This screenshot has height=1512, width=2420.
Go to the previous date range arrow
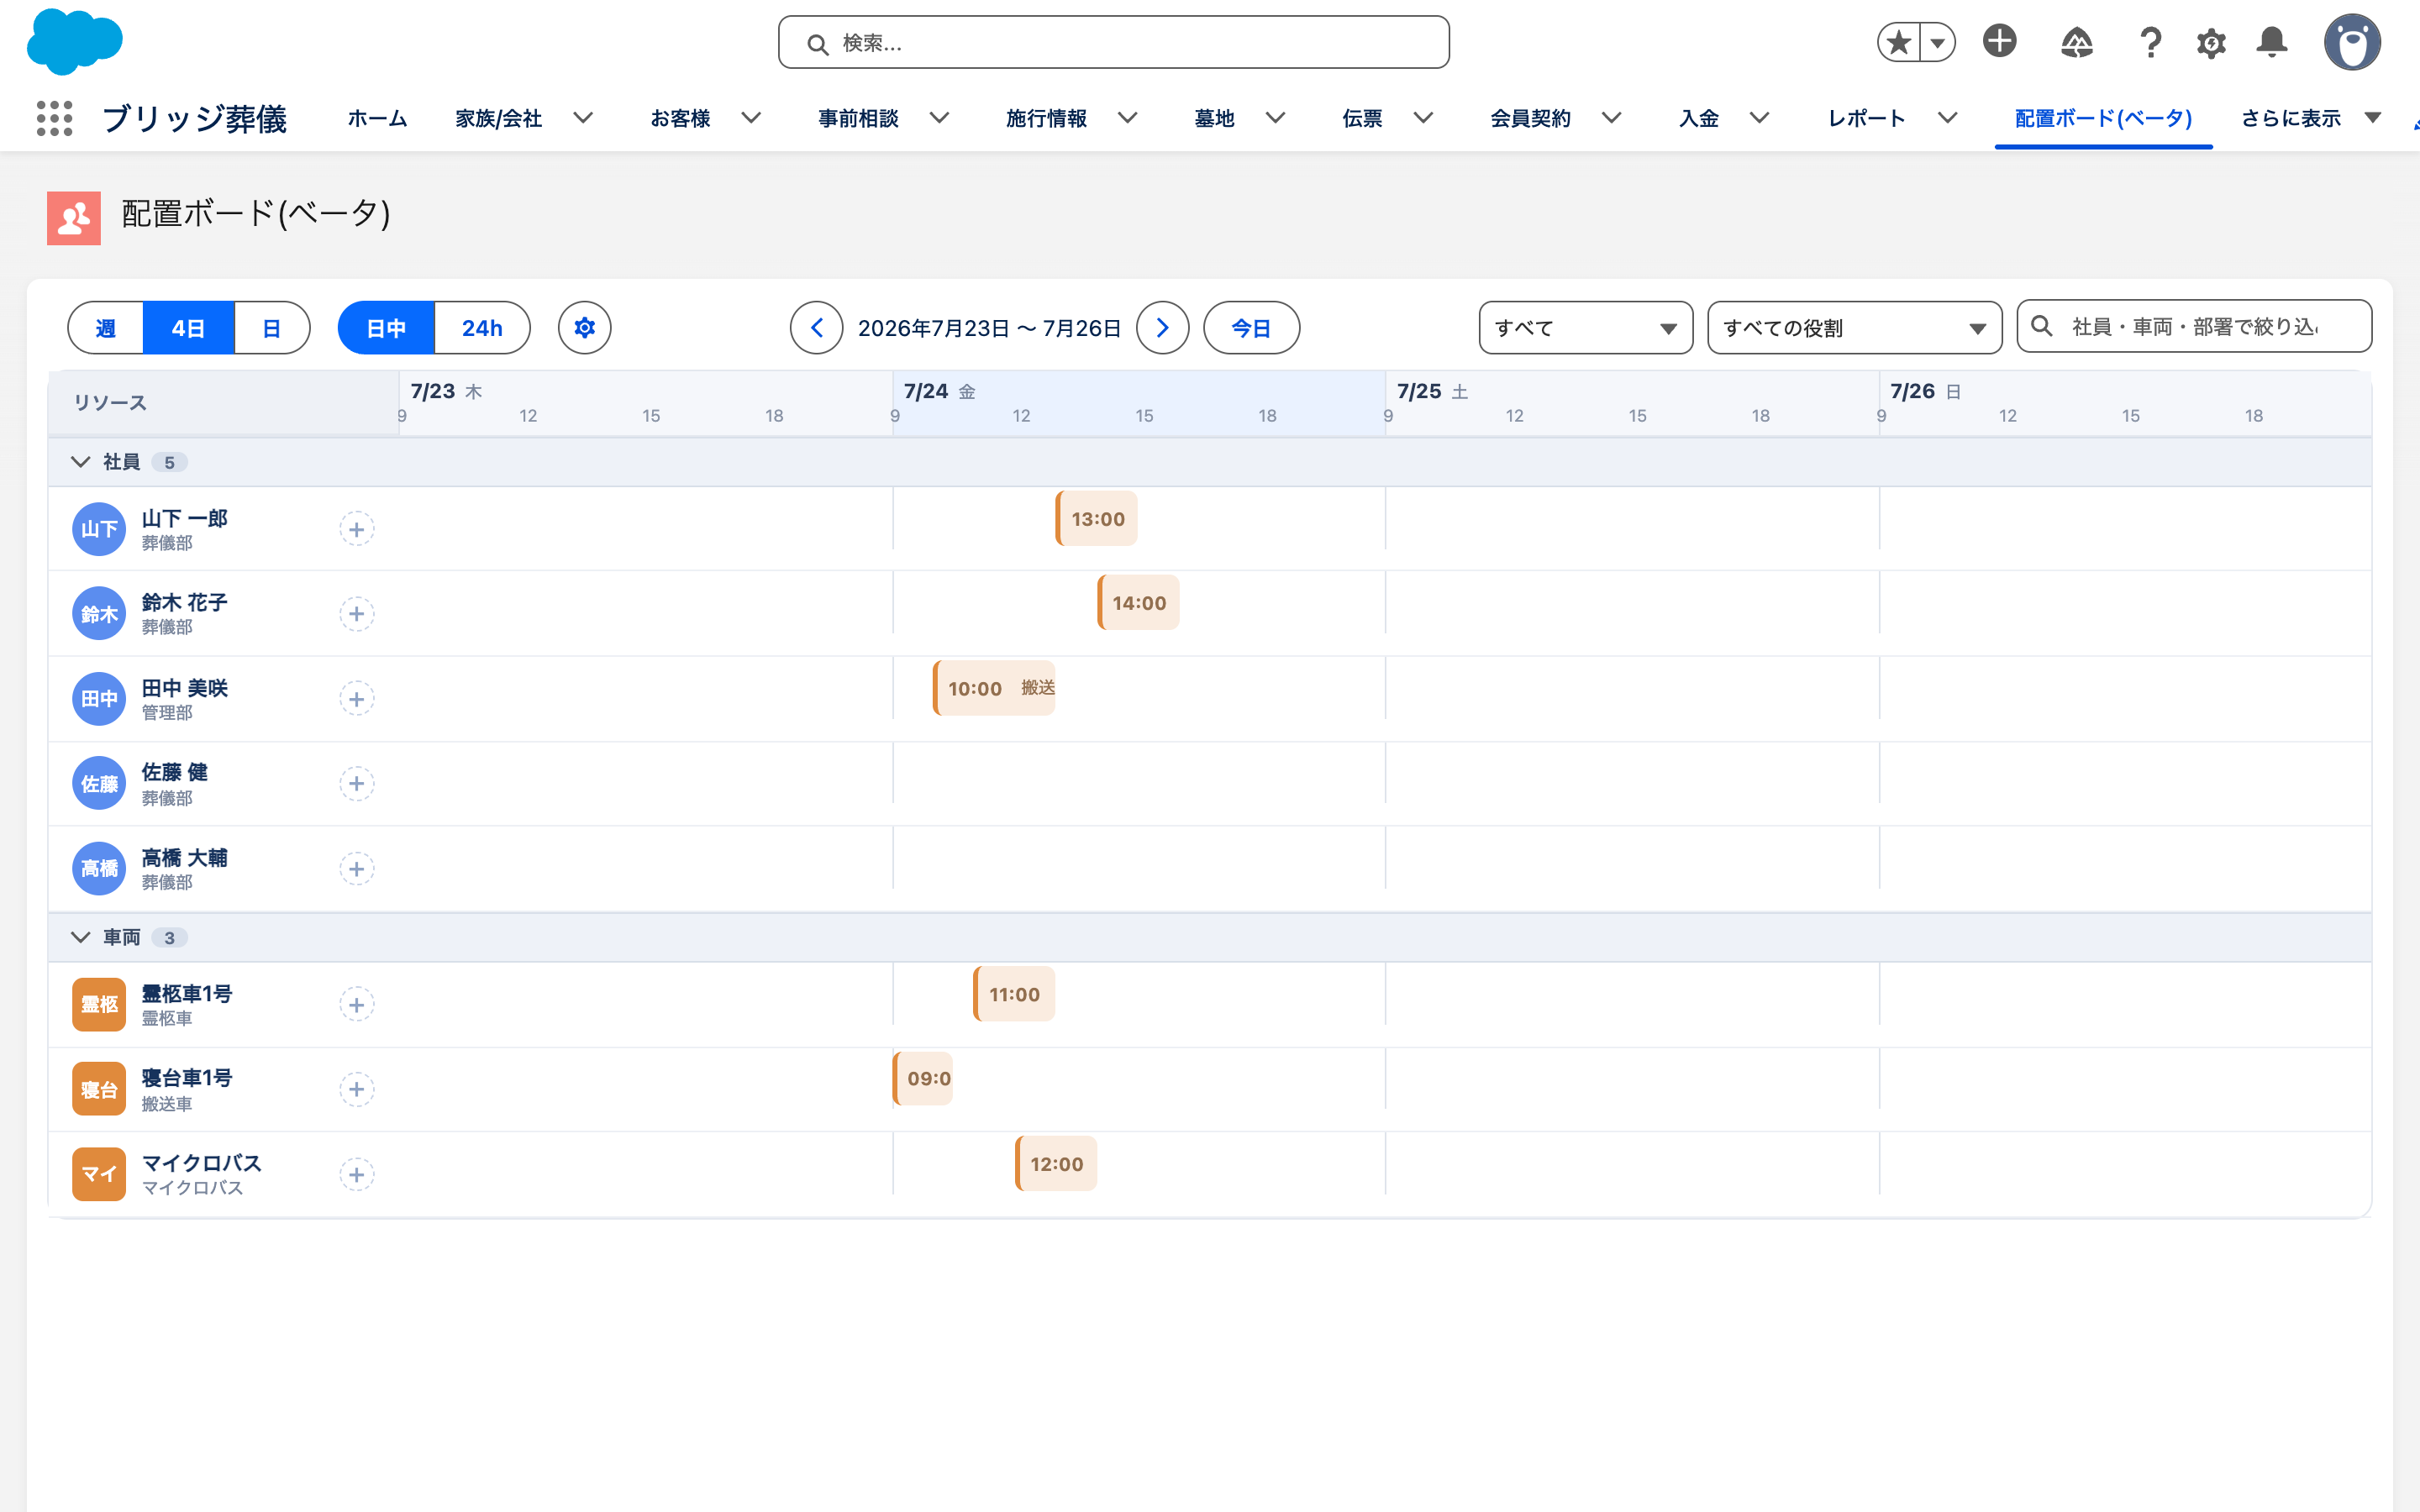pyautogui.click(x=817, y=328)
